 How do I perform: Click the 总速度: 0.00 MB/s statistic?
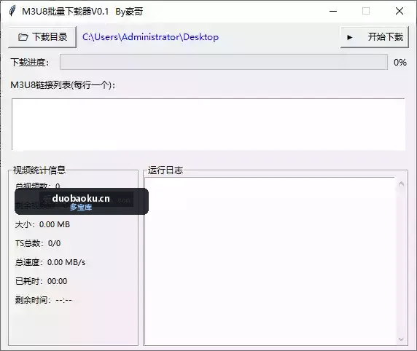pyautogui.click(x=50, y=262)
